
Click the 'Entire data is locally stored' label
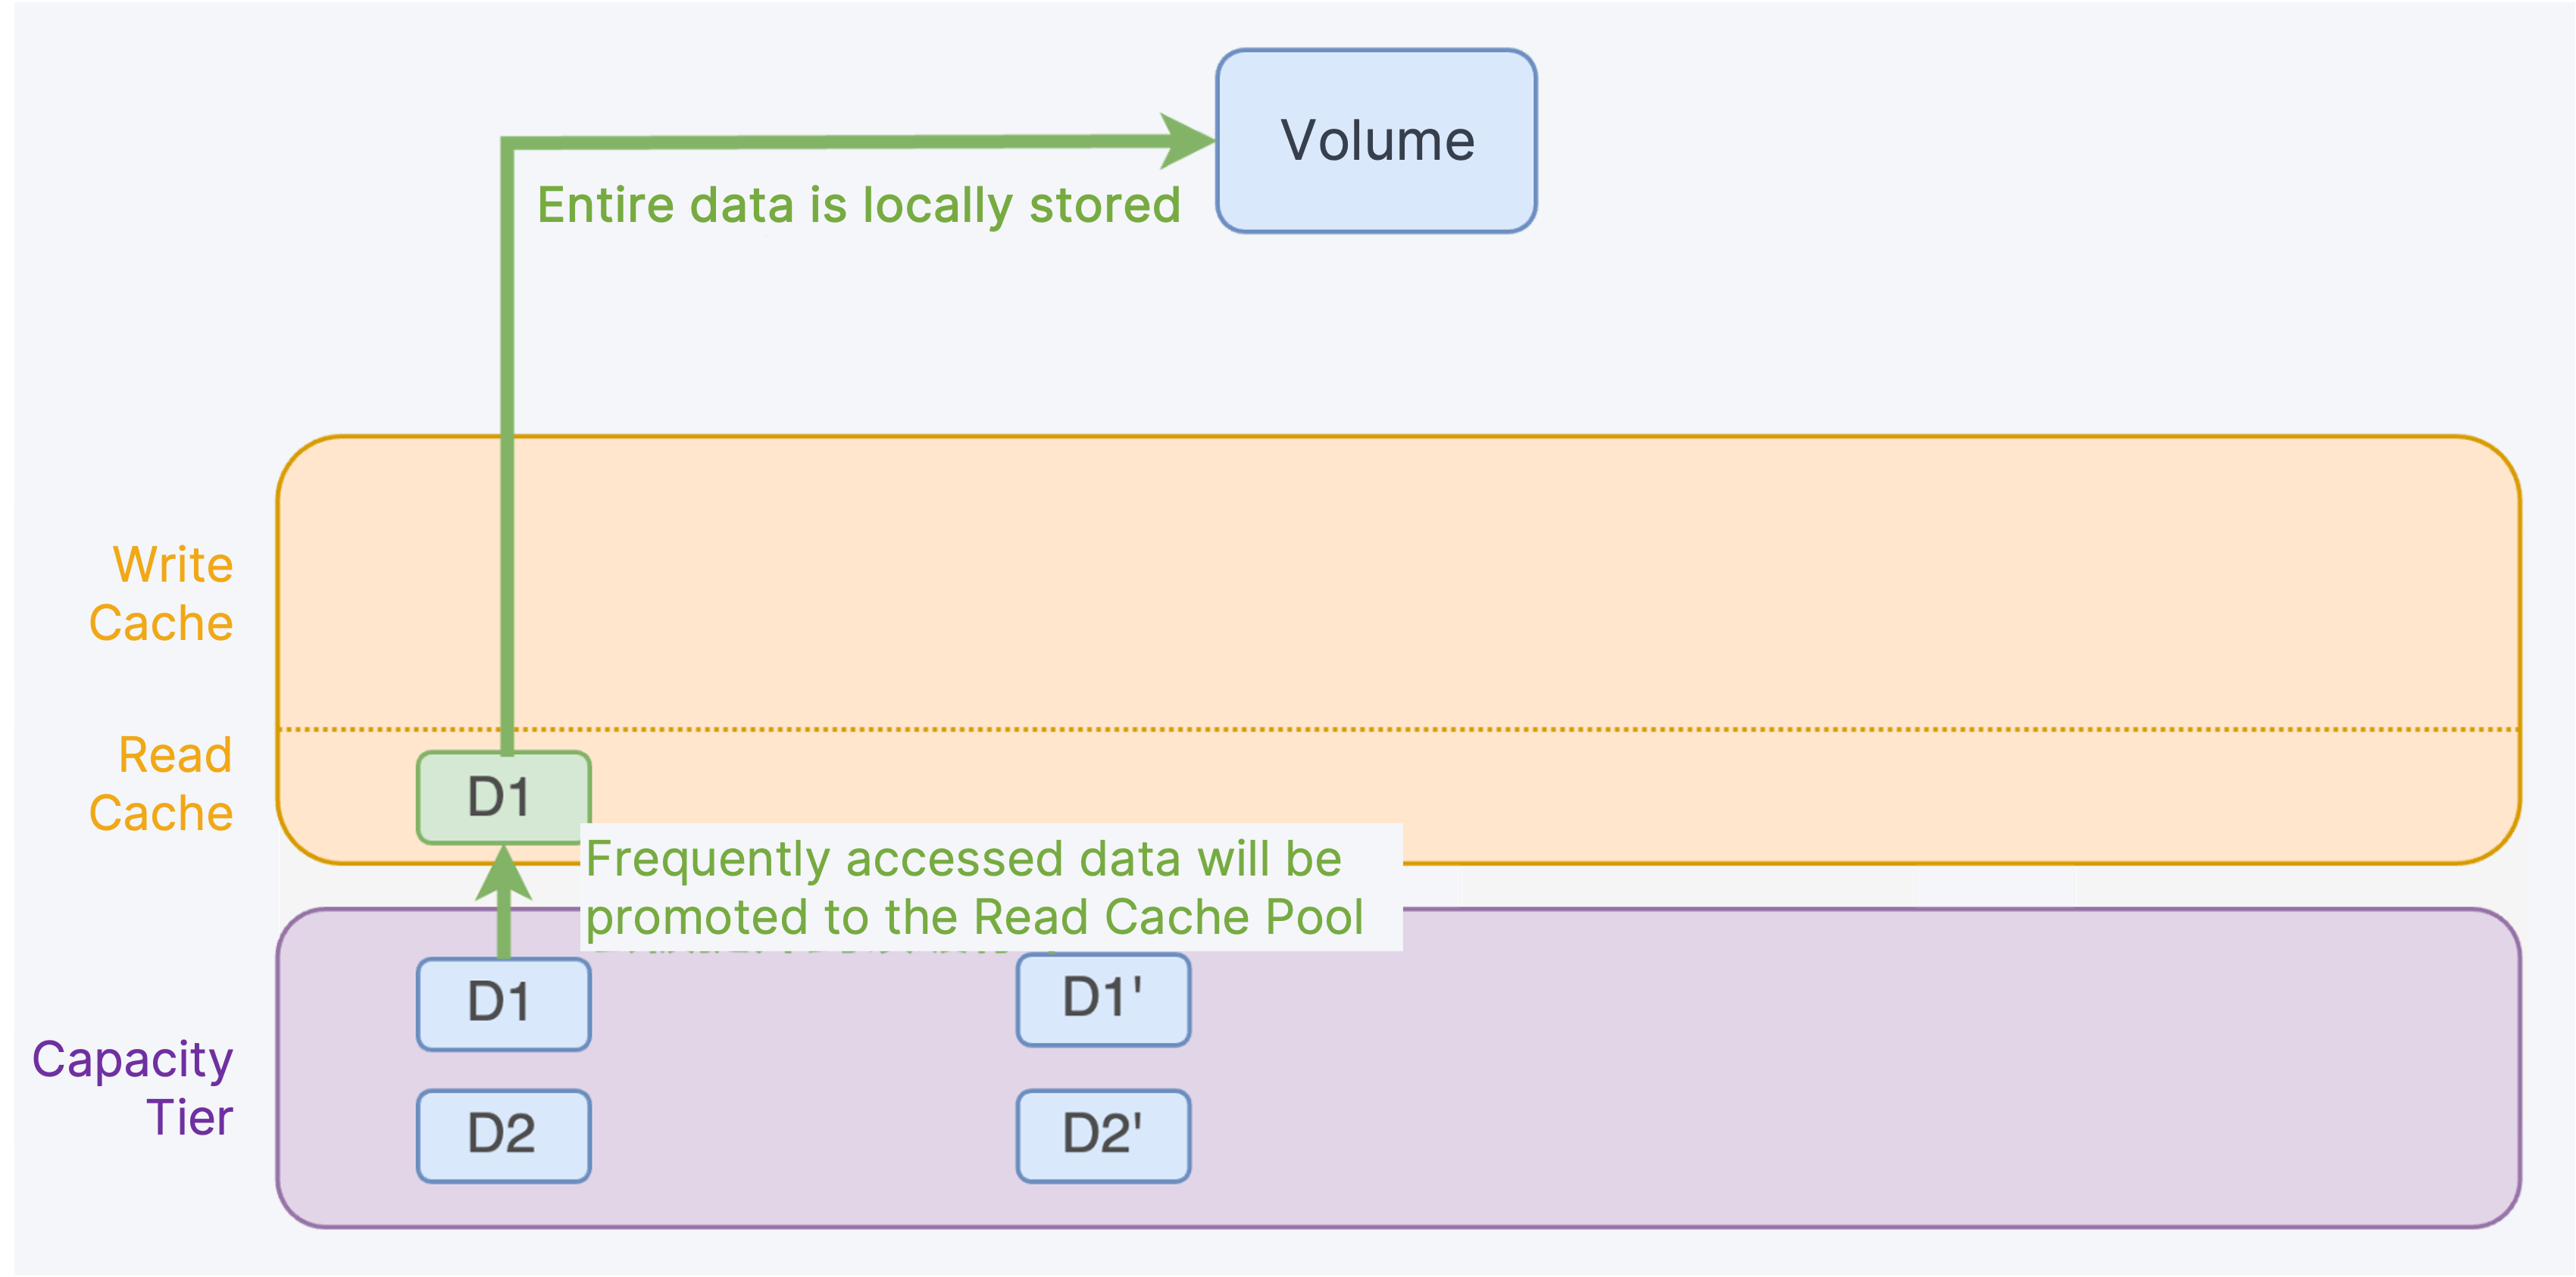coord(858,206)
